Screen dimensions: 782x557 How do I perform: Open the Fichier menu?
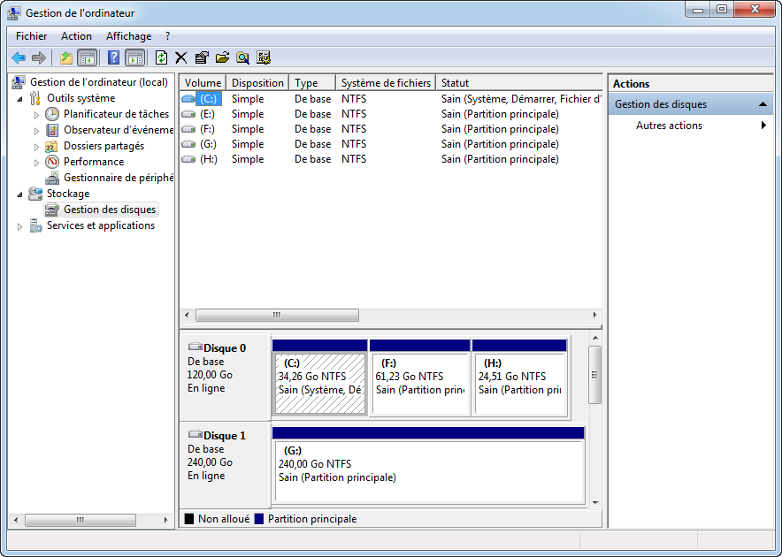pos(32,36)
